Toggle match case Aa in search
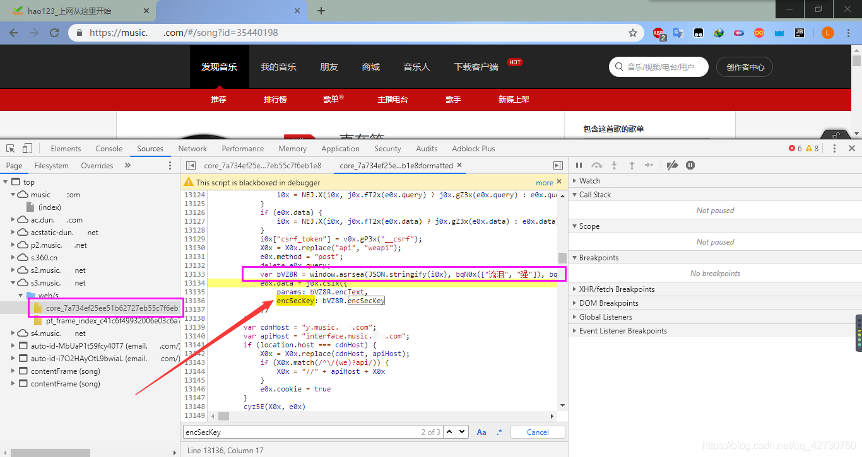862x457 pixels. pos(481,432)
